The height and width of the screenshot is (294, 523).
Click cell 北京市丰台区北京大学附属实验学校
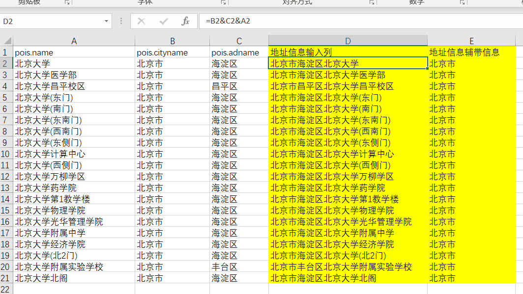coord(348,267)
